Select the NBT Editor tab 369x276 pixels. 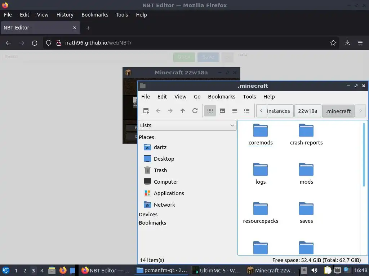[40, 28]
